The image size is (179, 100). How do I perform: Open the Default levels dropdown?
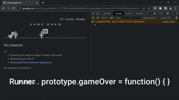point(150,18)
